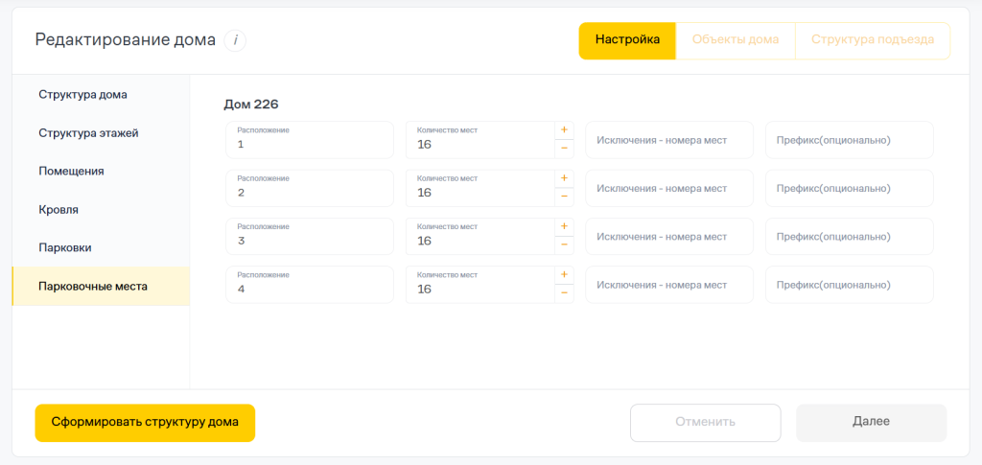Click Префикс(опционально) field for location 1
This screenshot has width=982, height=465.
point(850,140)
